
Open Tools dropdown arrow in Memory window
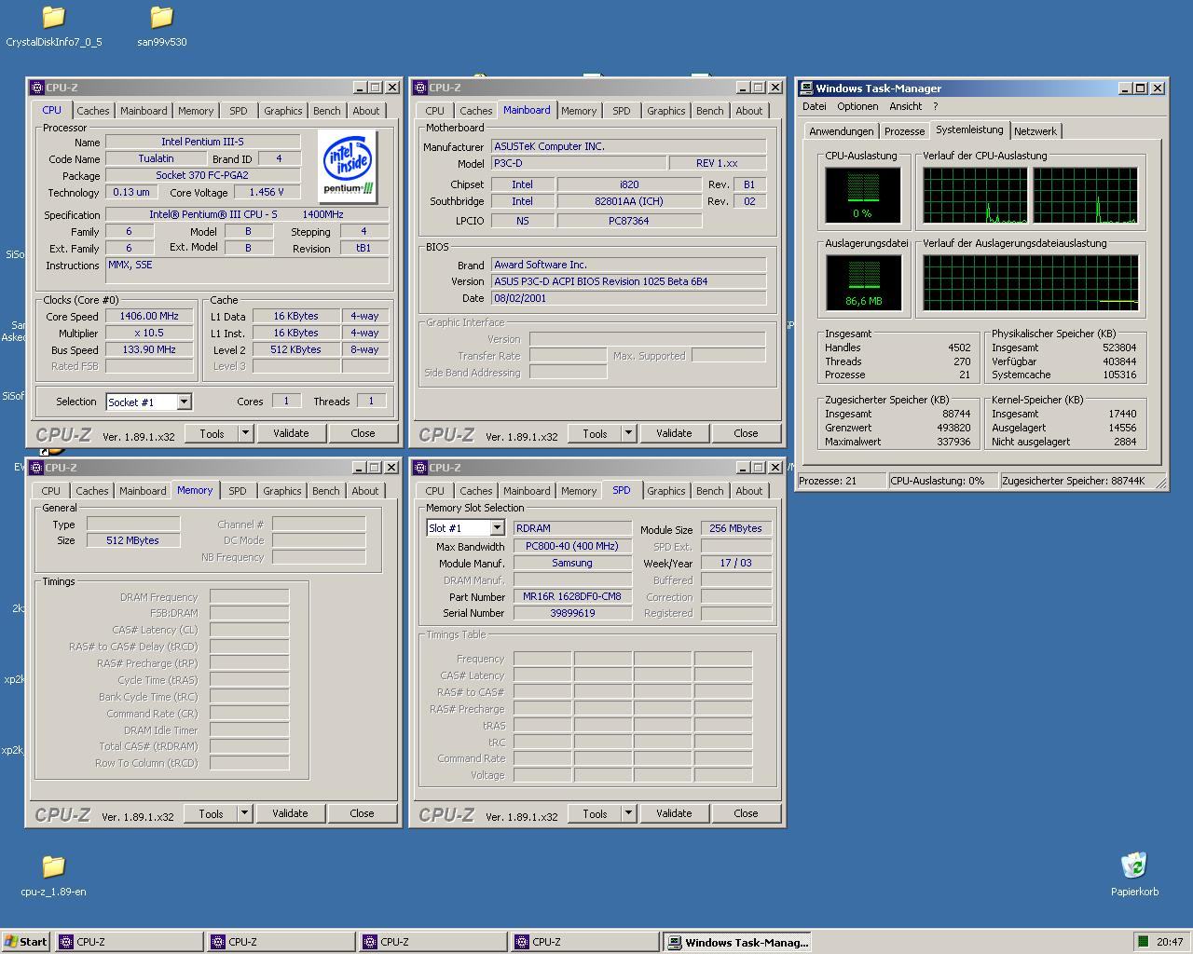tap(244, 813)
